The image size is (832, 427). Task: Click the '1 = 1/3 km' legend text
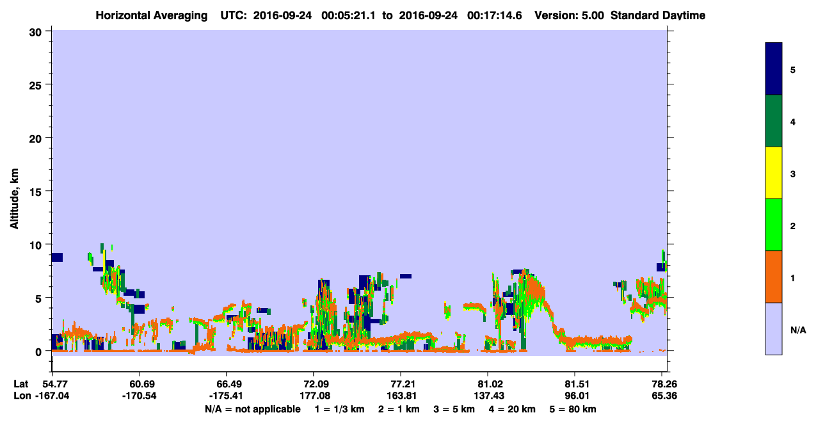pos(340,409)
